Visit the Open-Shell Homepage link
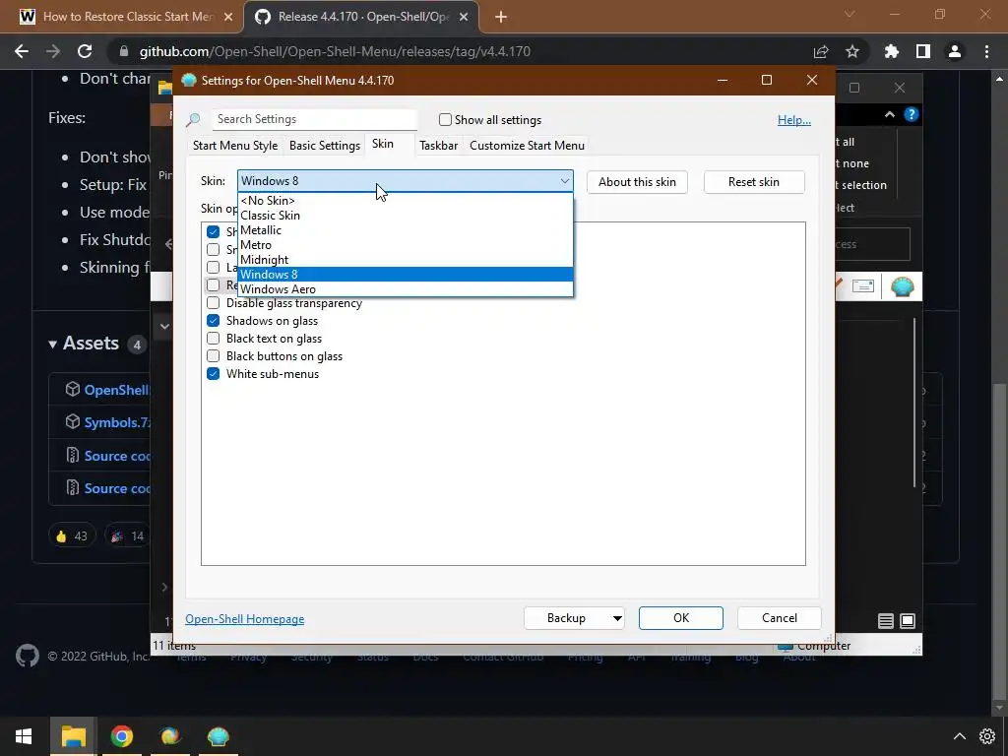 point(245,619)
